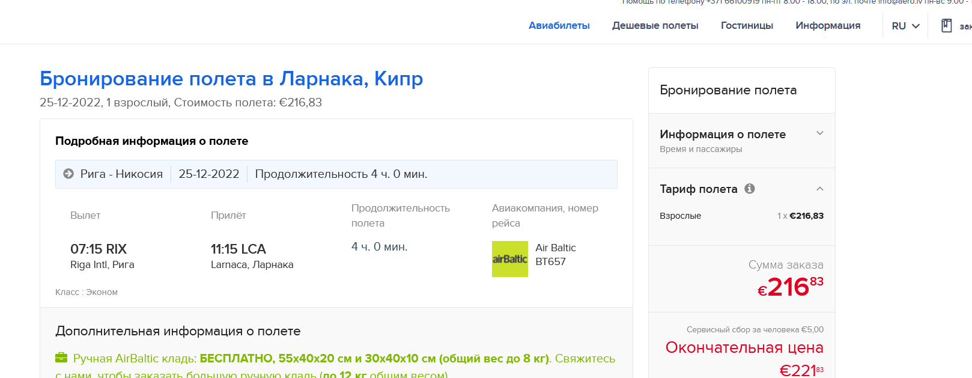972x378 pixels.
Task: Click the Окончательная цена label
Action: [x=744, y=347]
